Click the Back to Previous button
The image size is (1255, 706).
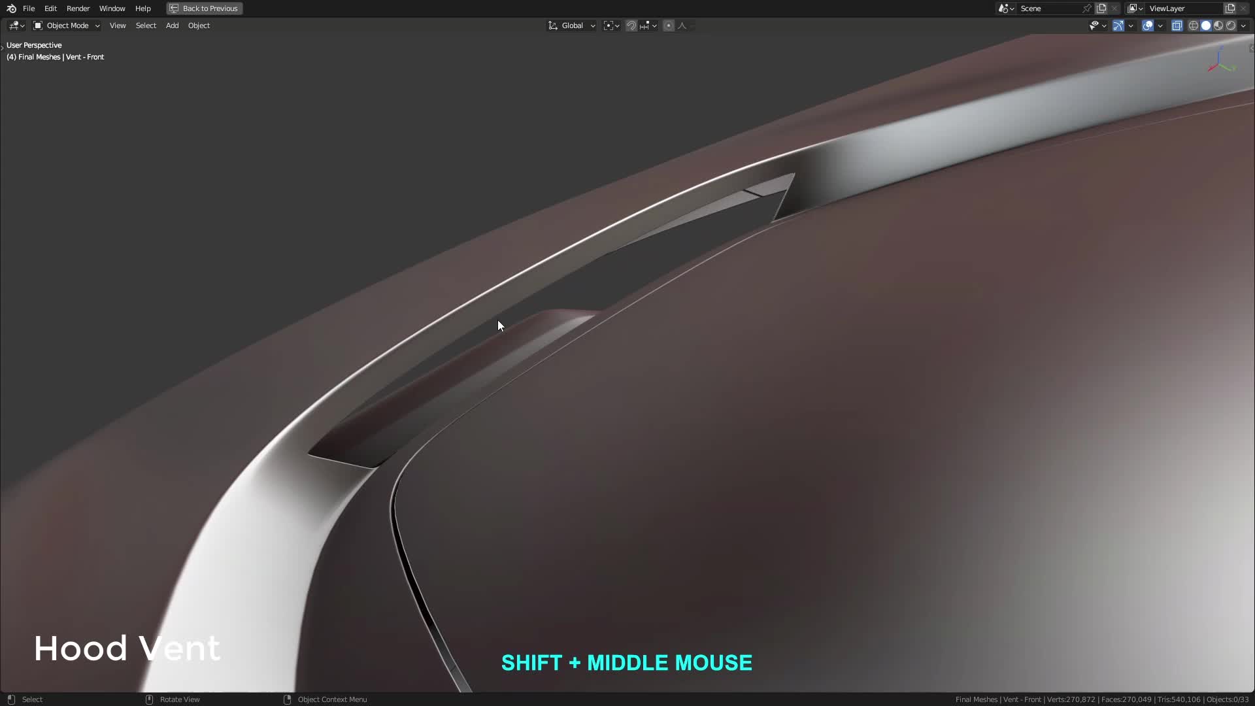point(204,8)
